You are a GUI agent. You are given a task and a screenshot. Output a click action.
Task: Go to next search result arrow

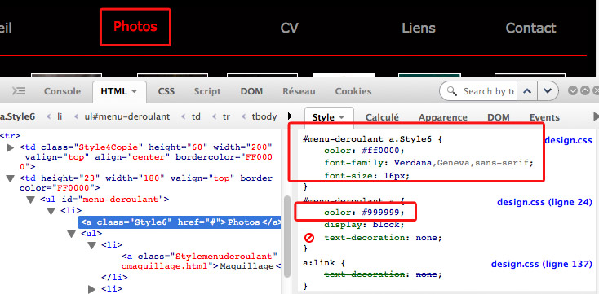click(548, 91)
